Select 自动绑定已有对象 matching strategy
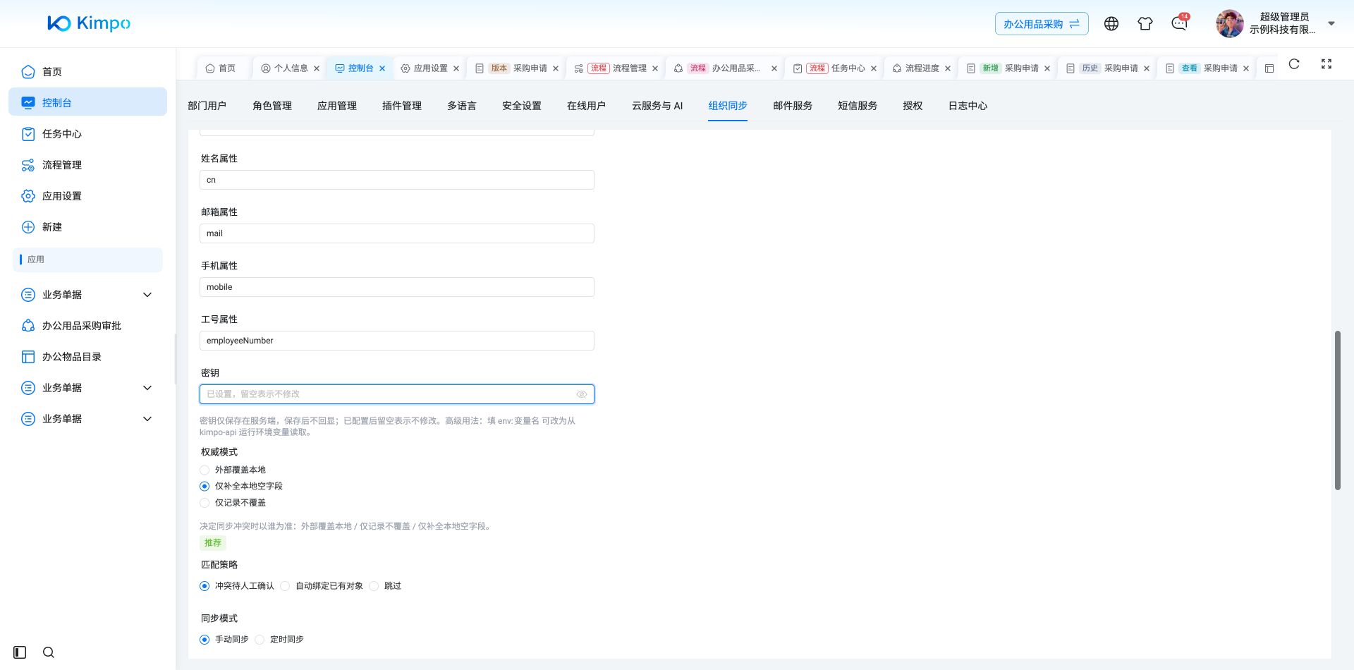 285,586
